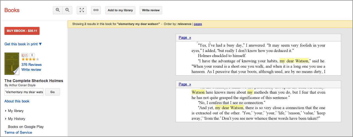
Task: Click the Books logo
Action: click(x=12, y=10)
